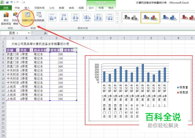
Task: Open filter dropdown for 店铺 column
Action: [18, 50]
